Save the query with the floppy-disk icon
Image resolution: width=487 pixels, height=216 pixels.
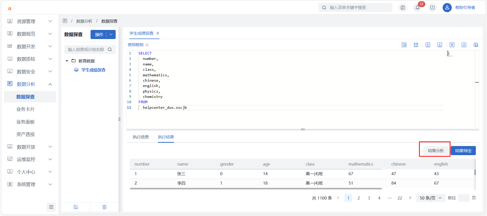coord(416,45)
